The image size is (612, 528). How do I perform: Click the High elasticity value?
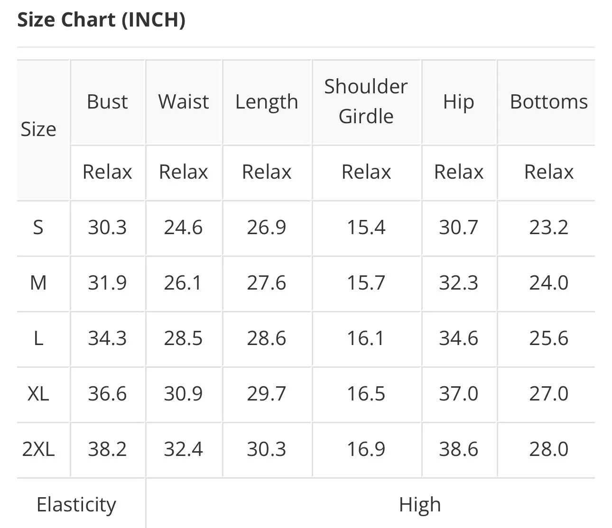click(420, 505)
